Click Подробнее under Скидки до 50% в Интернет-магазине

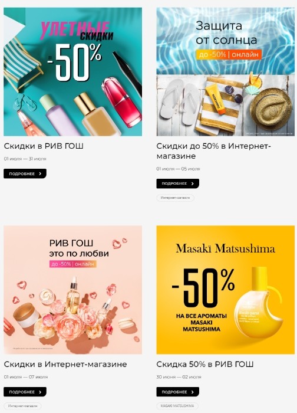click(177, 183)
